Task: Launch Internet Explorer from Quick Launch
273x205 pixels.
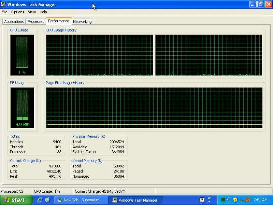Action: click(x=40, y=200)
